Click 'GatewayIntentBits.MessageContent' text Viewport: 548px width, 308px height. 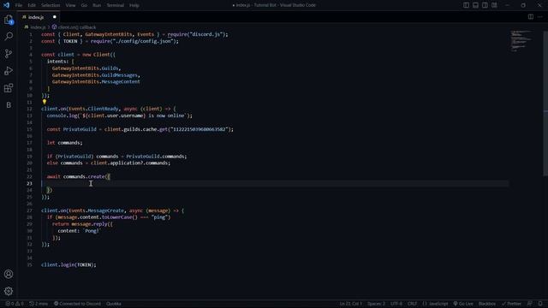[96, 82]
